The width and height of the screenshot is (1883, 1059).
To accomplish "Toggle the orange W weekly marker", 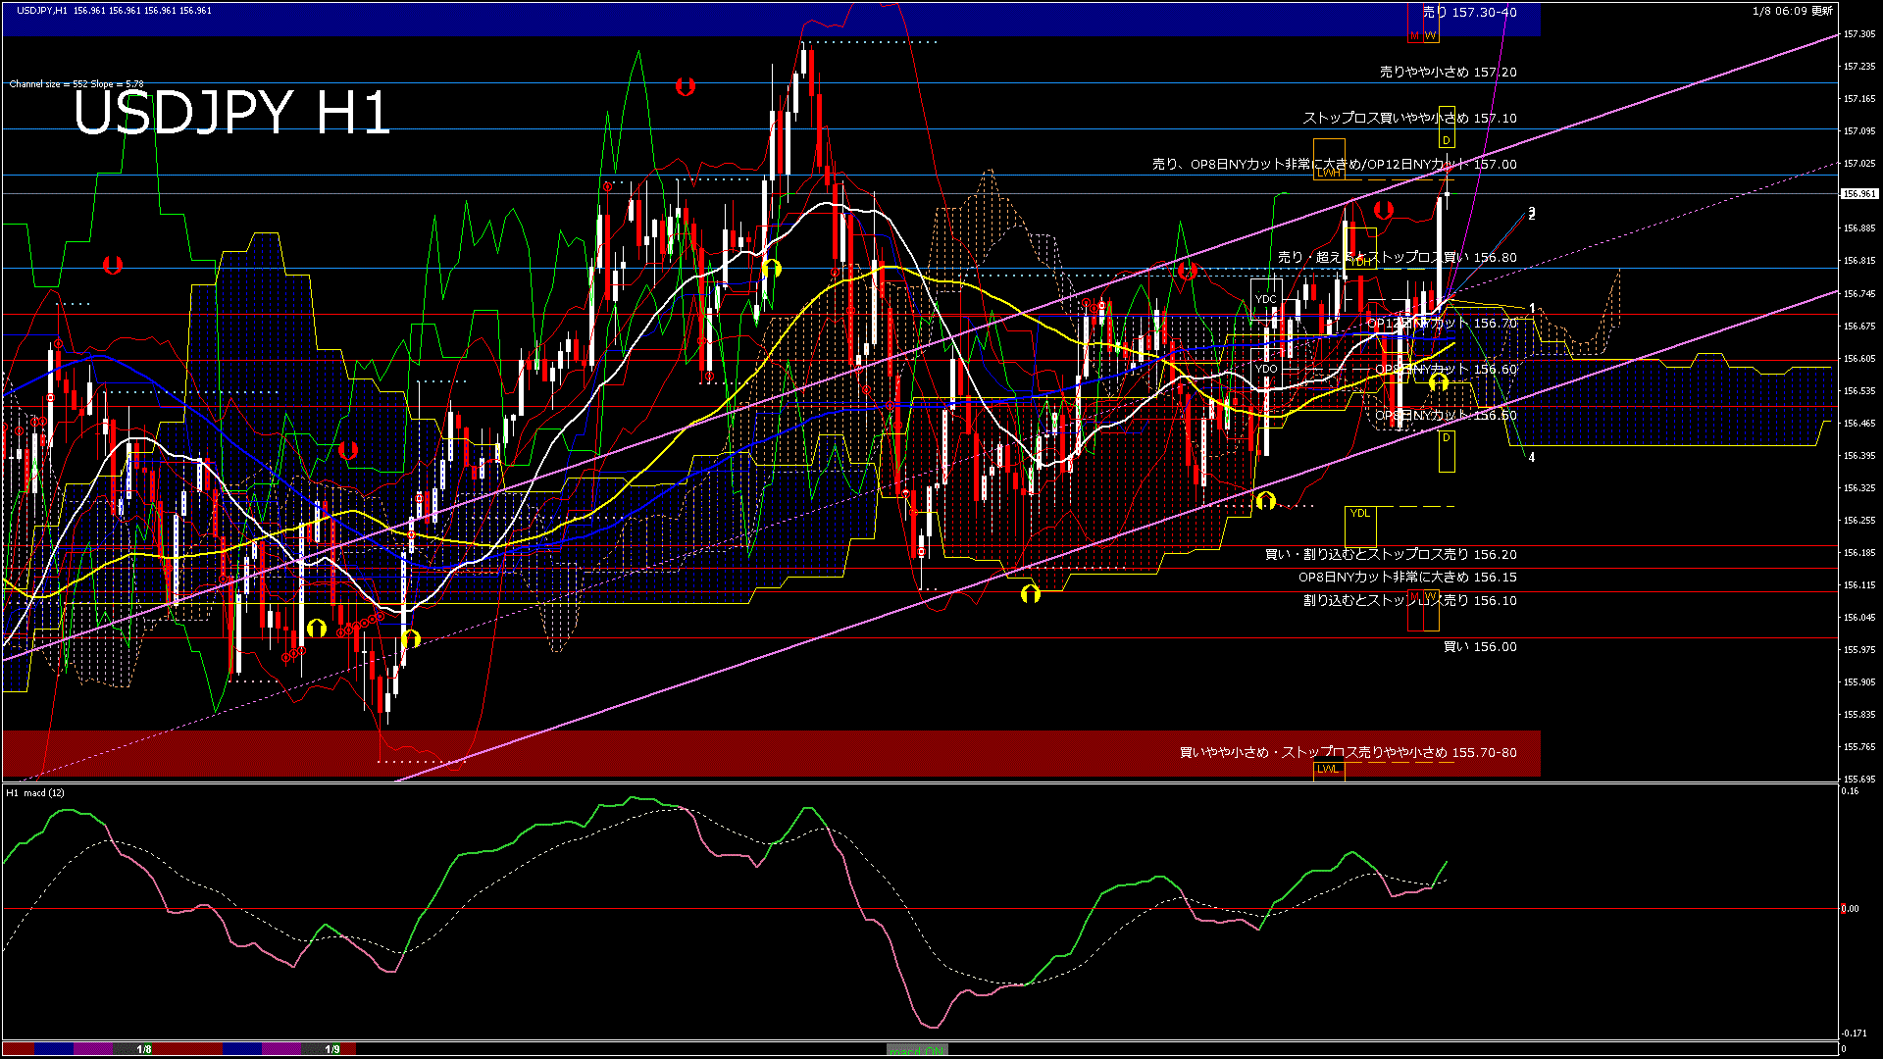I will pos(1431,35).
